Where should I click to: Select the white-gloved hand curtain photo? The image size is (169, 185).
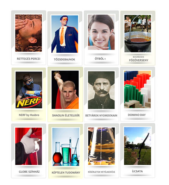point(29,146)
